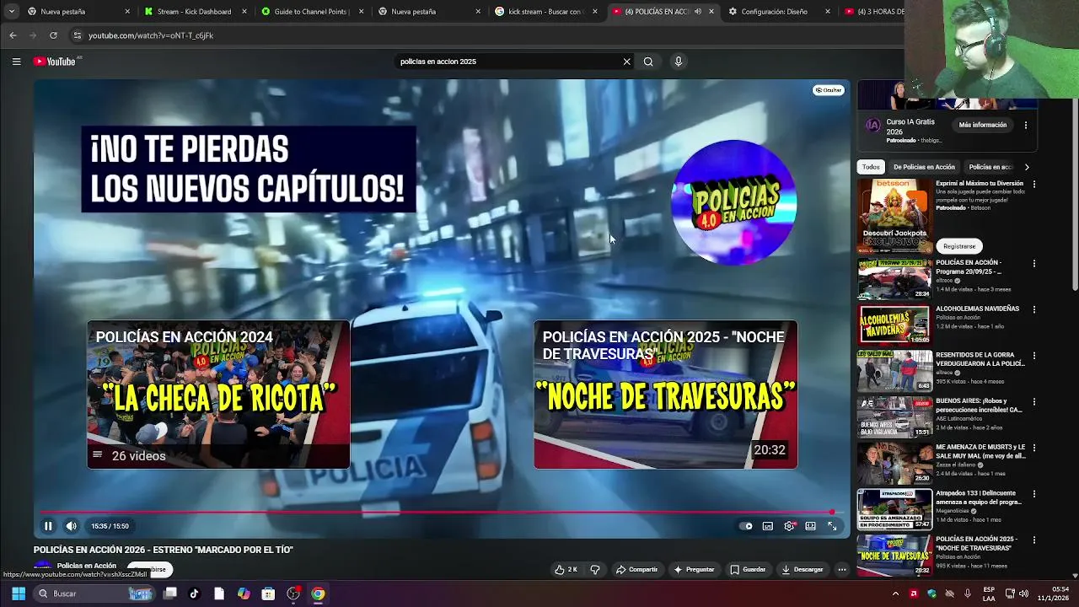Click "Más información" on the Curso IA ad

click(983, 125)
